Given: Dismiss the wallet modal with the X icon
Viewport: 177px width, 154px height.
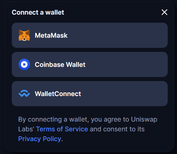Looking at the screenshot, I should pos(164,12).
